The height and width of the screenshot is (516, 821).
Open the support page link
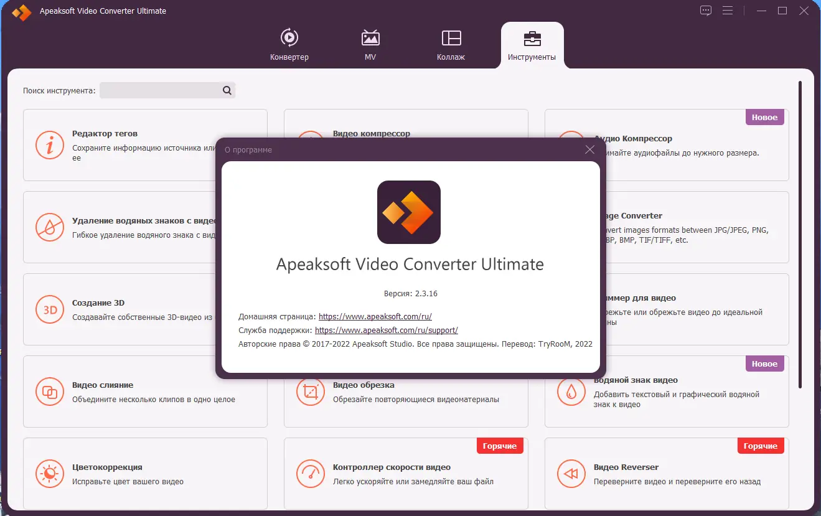[x=386, y=330]
